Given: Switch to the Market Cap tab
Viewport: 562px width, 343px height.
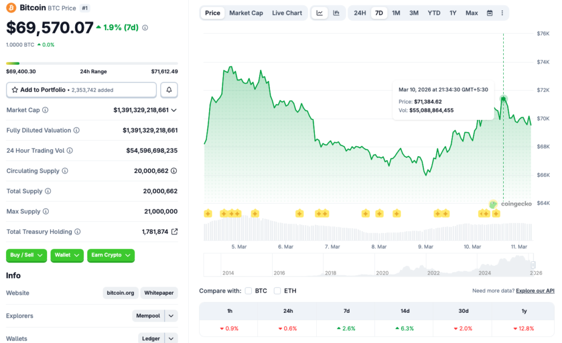Looking at the screenshot, I should [246, 13].
